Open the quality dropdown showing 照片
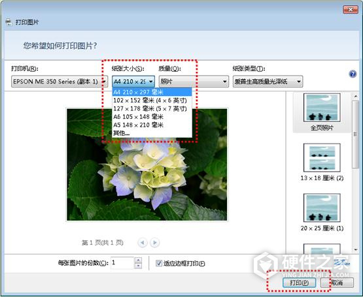The width and height of the screenshot is (363, 297). click(x=194, y=82)
